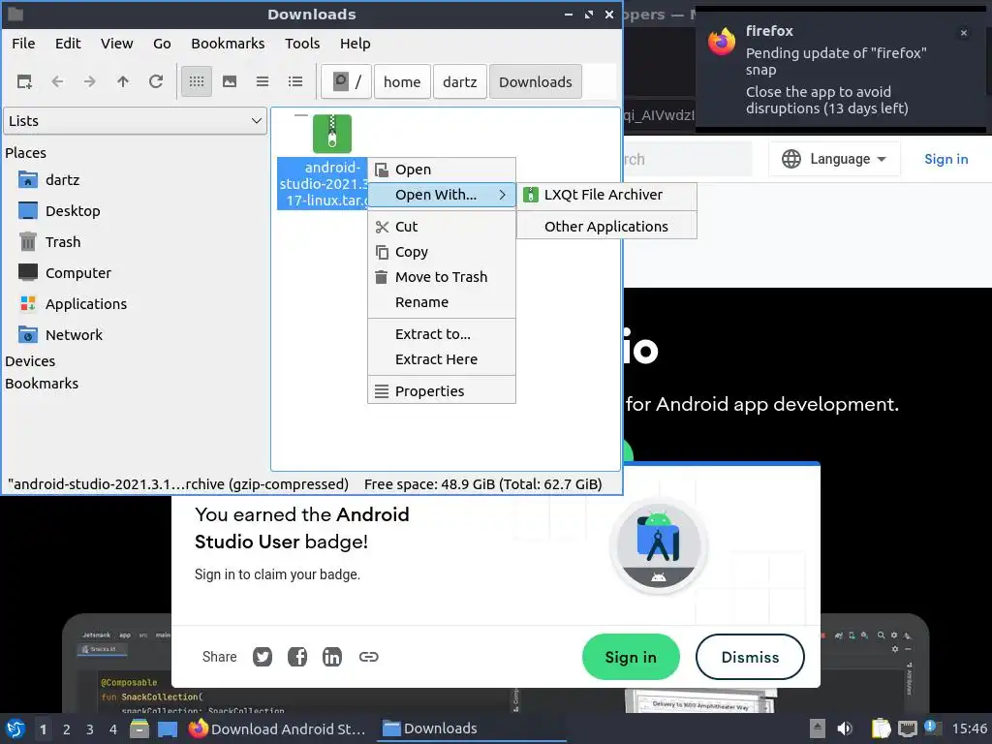Go forward using the right arrow
992x744 pixels.
click(90, 81)
